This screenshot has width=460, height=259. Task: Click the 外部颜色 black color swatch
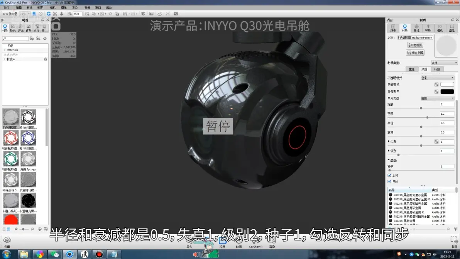[447, 91]
